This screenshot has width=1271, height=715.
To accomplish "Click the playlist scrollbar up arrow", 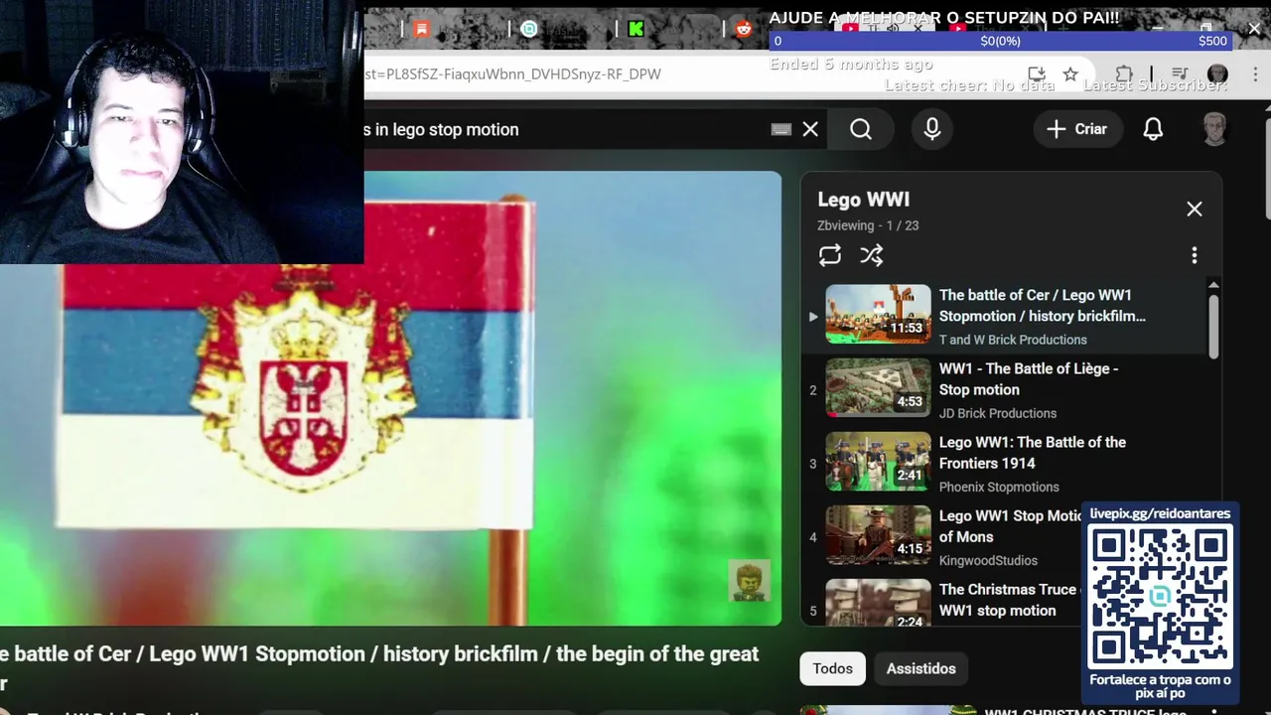I will (1213, 285).
